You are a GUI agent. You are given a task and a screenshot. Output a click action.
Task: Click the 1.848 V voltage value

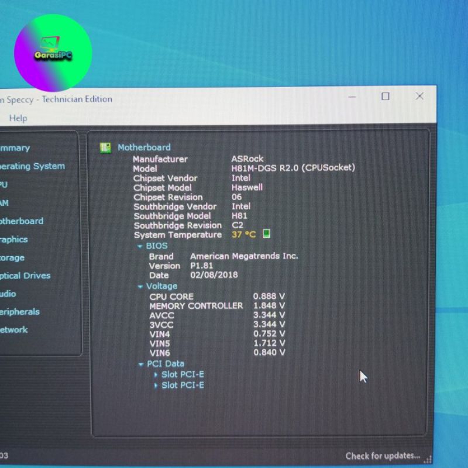coord(269,305)
